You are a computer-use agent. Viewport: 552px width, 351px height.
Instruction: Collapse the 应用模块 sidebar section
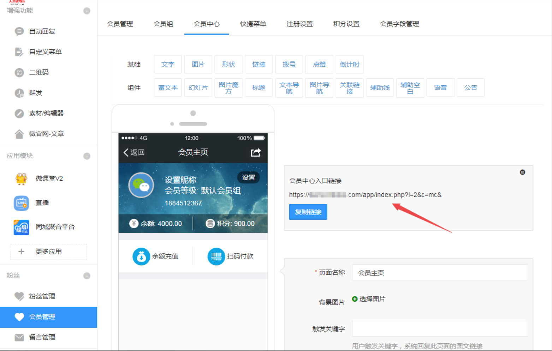click(87, 156)
